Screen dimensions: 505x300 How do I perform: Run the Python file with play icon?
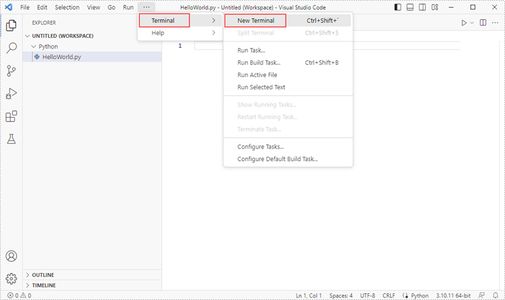[464, 23]
